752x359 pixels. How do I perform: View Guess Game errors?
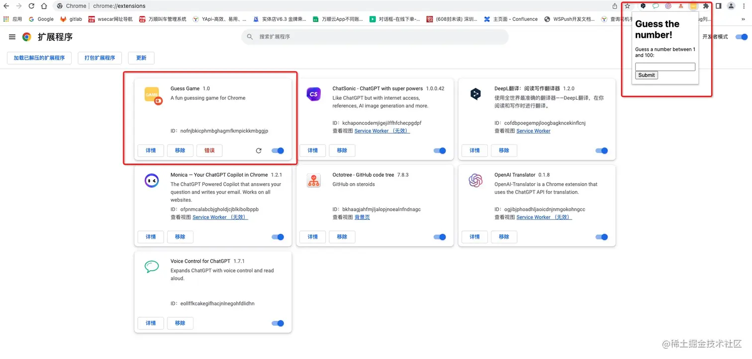[x=209, y=150]
